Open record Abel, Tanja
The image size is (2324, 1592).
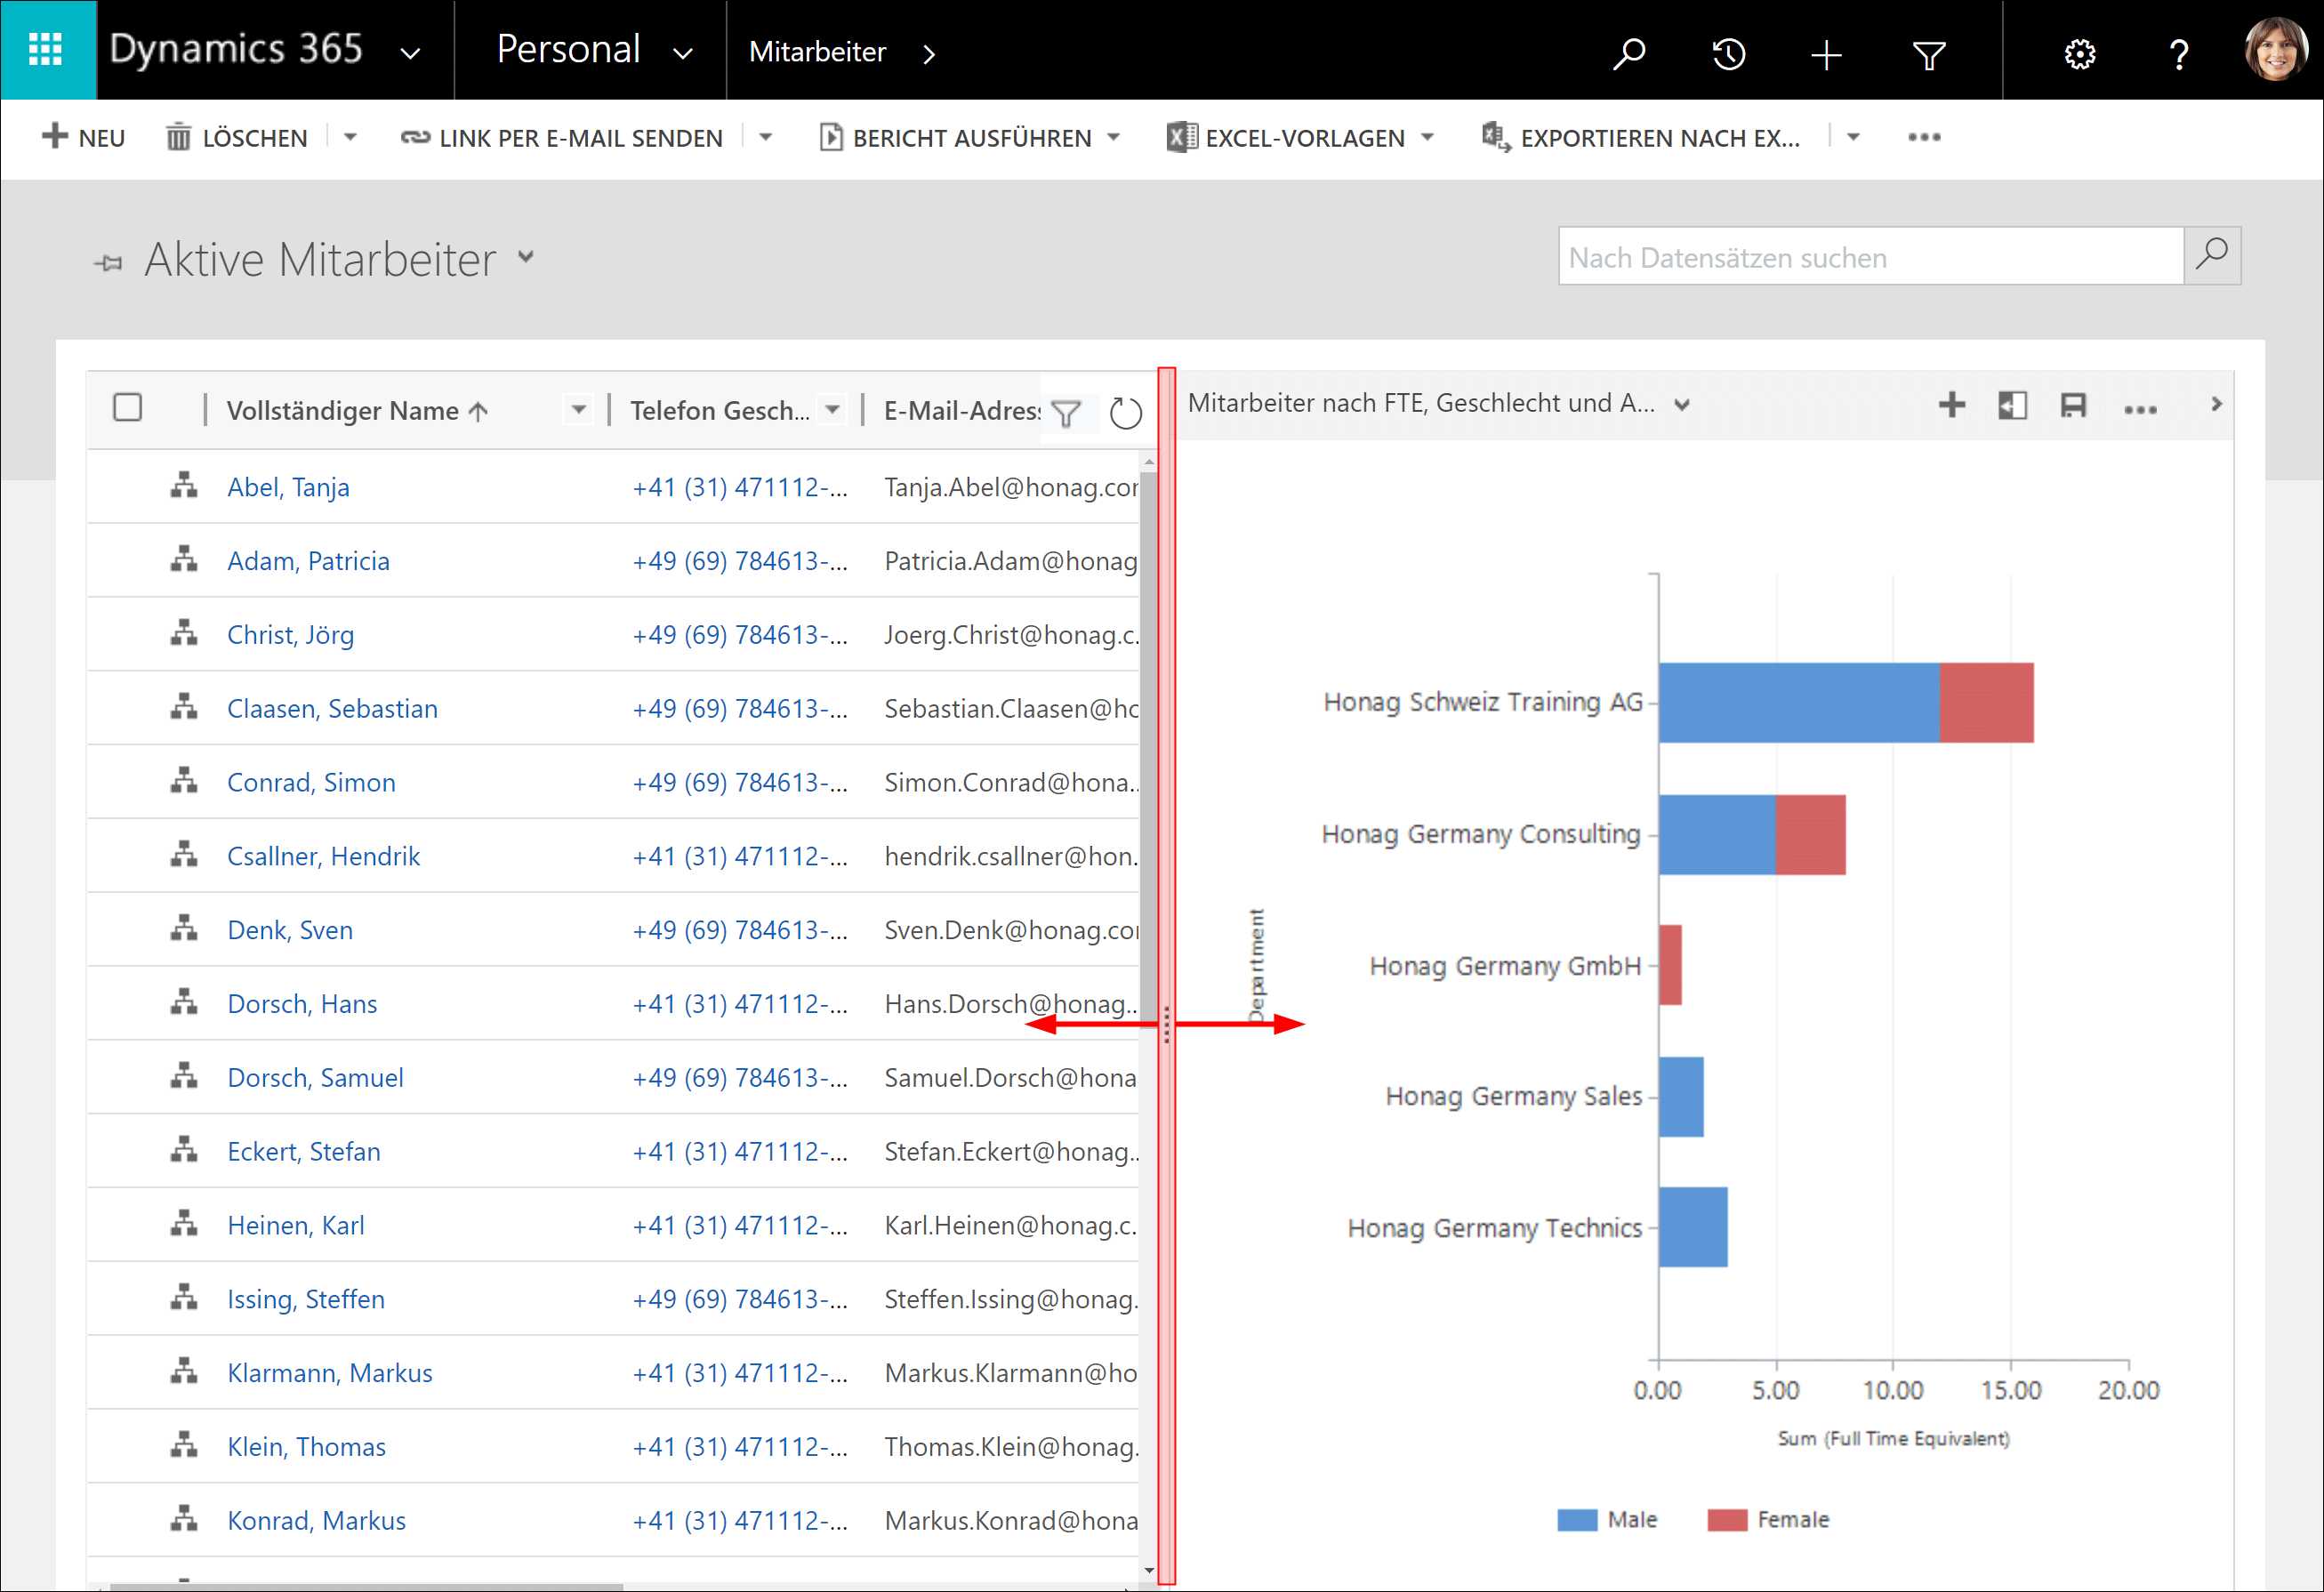(x=288, y=487)
